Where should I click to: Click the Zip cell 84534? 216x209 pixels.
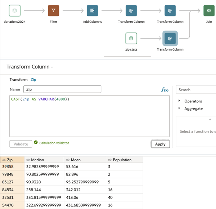coord(12,190)
